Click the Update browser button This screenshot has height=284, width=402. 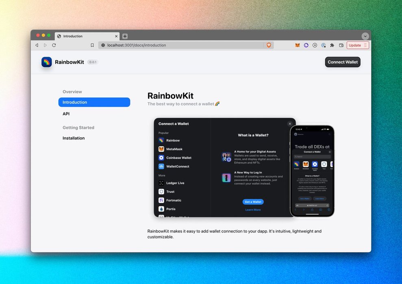[x=358, y=45]
